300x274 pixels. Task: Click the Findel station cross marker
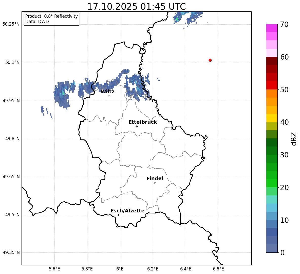tap(155, 183)
